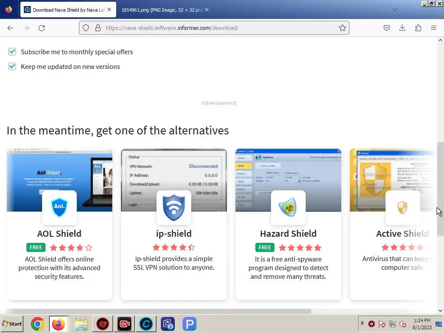
Task: Select Firefox in the taskbar
Action: click(x=59, y=323)
